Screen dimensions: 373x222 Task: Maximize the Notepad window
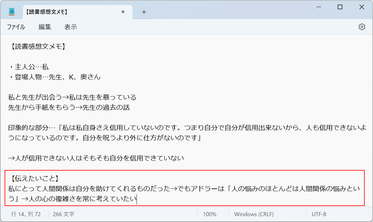(x=340, y=7)
